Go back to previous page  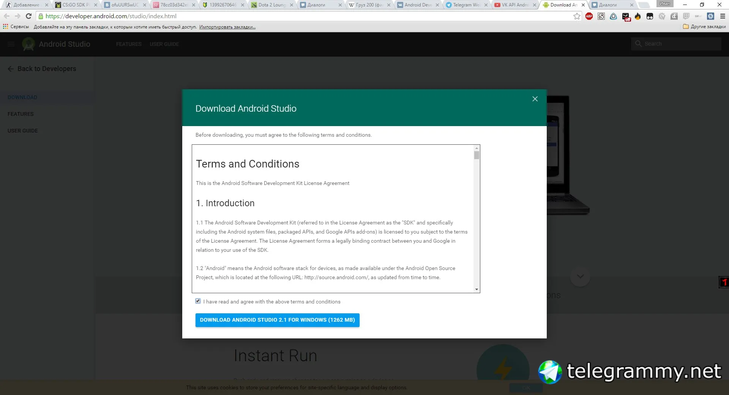[6, 16]
